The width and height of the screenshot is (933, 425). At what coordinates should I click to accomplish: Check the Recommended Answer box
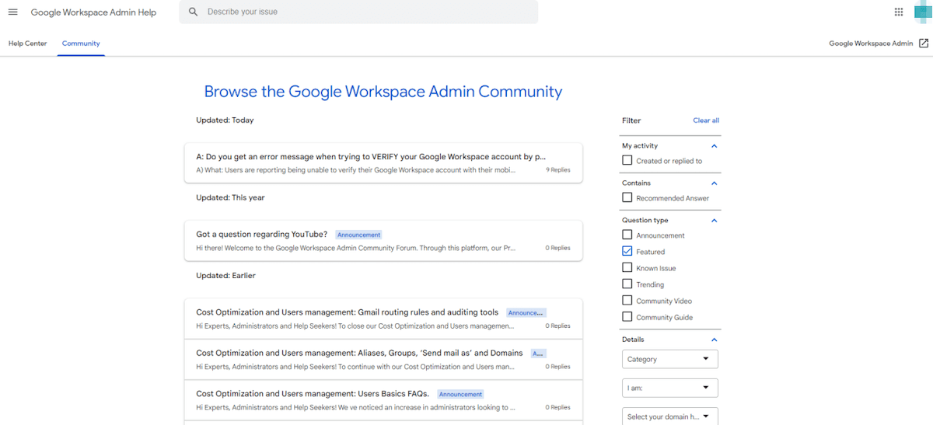click(x=627, y=197)
